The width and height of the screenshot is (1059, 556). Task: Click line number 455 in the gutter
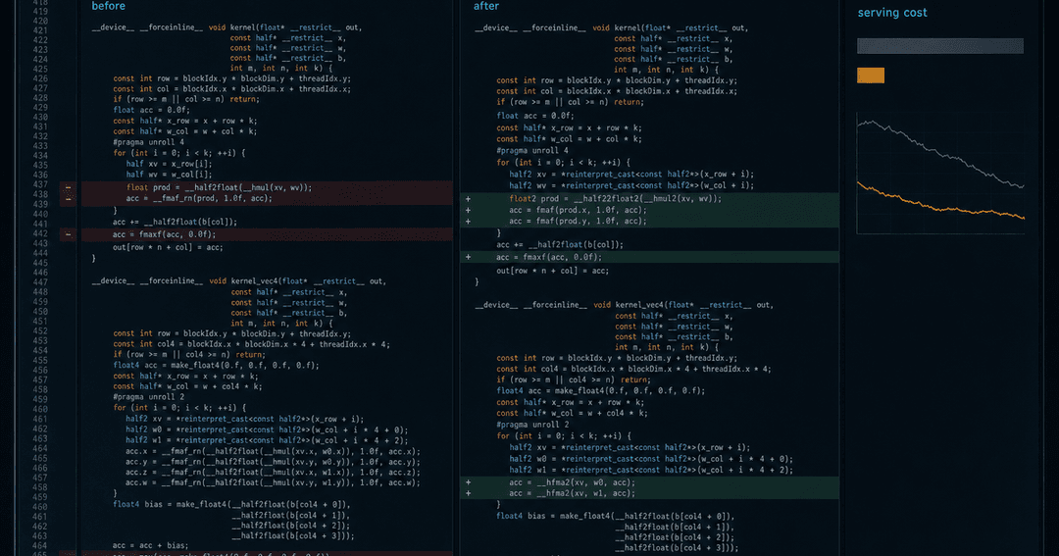40,360
